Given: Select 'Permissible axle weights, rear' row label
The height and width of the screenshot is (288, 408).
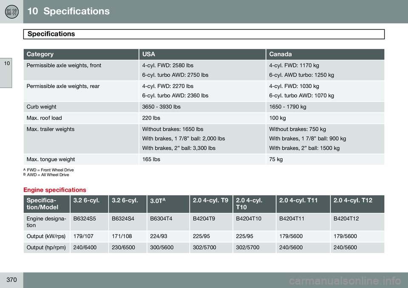Looking at the screenshot, I should pos(63,86).
